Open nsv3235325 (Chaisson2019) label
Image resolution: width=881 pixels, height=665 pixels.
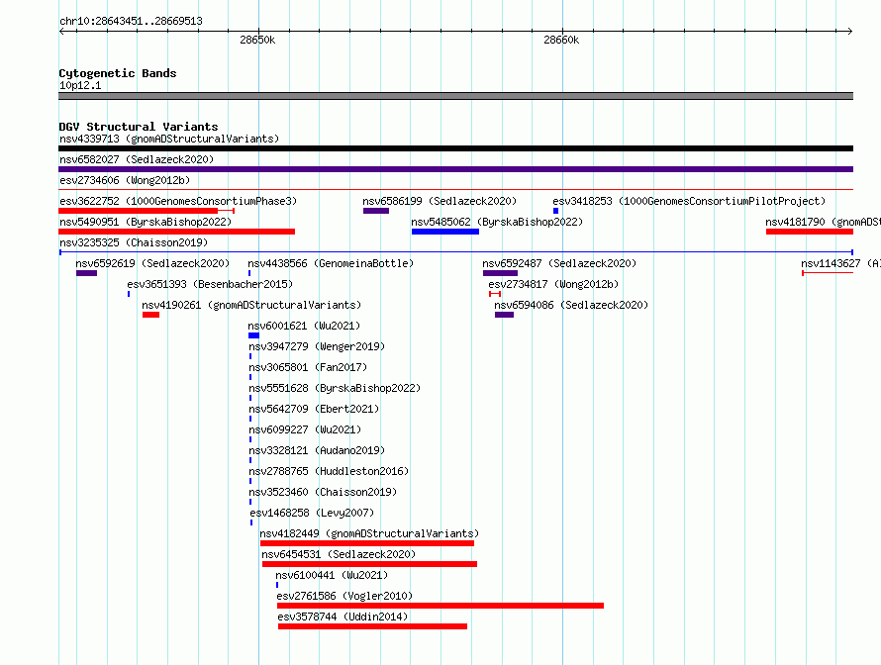(x=134, y=242)
